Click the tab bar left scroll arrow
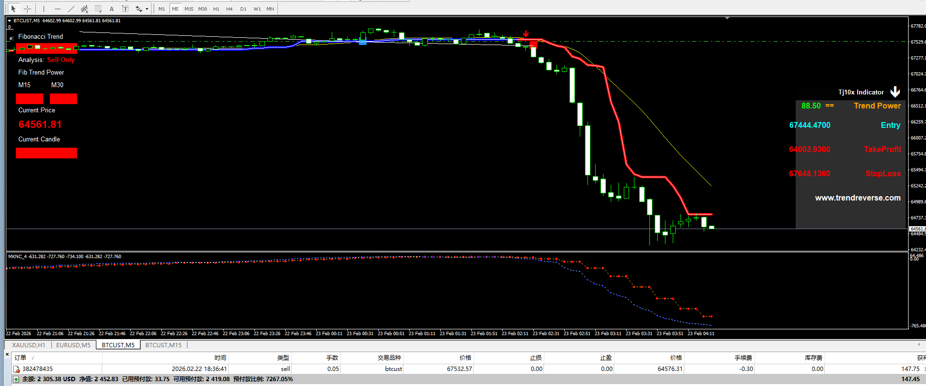The image size is (926, 386). (919, 344)
